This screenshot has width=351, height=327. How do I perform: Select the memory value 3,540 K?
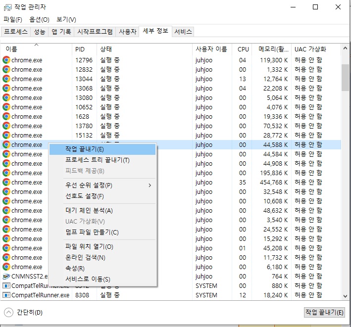tap(277, 220)
